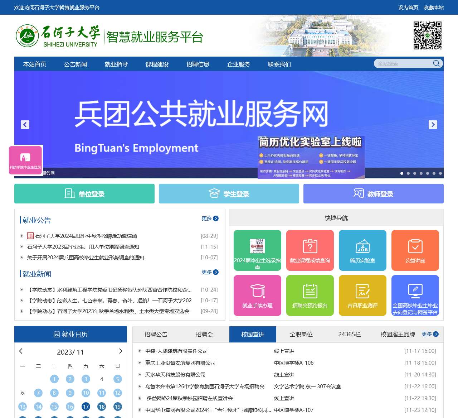Screen dimensions: 458x418
Task: Open 就业课程成绩查询 quick link tile
Action: click(310, 250)
